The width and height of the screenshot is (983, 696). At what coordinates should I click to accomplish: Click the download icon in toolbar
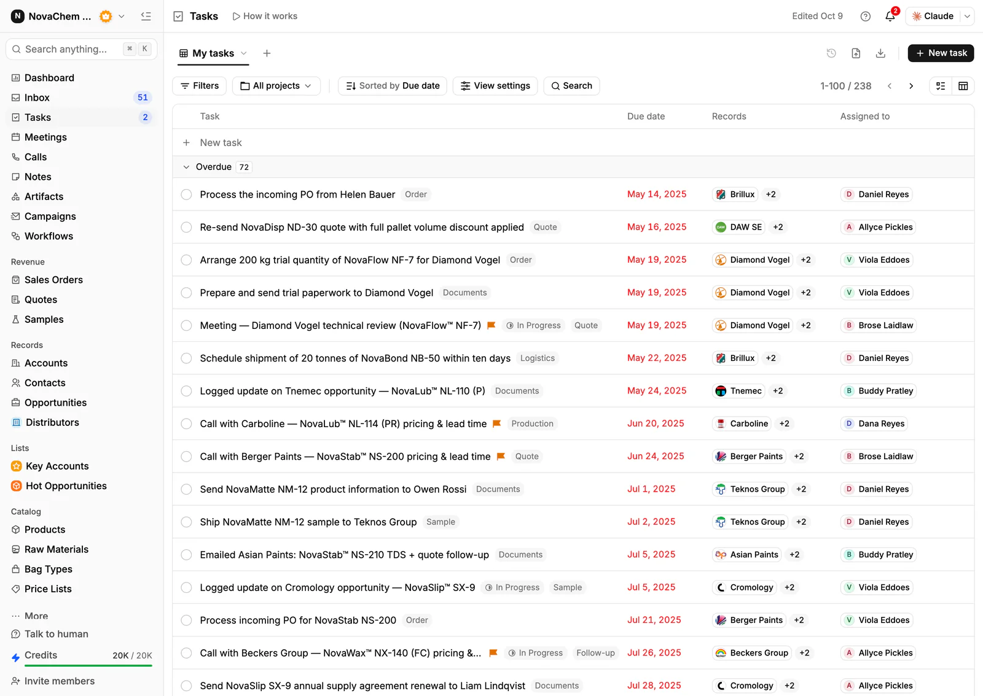[x=880, y=53]
